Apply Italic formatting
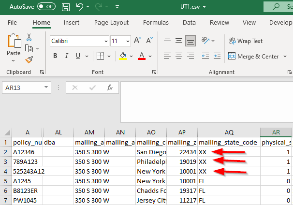This screenshot has width=293, height=205. [x=67, y=56]
